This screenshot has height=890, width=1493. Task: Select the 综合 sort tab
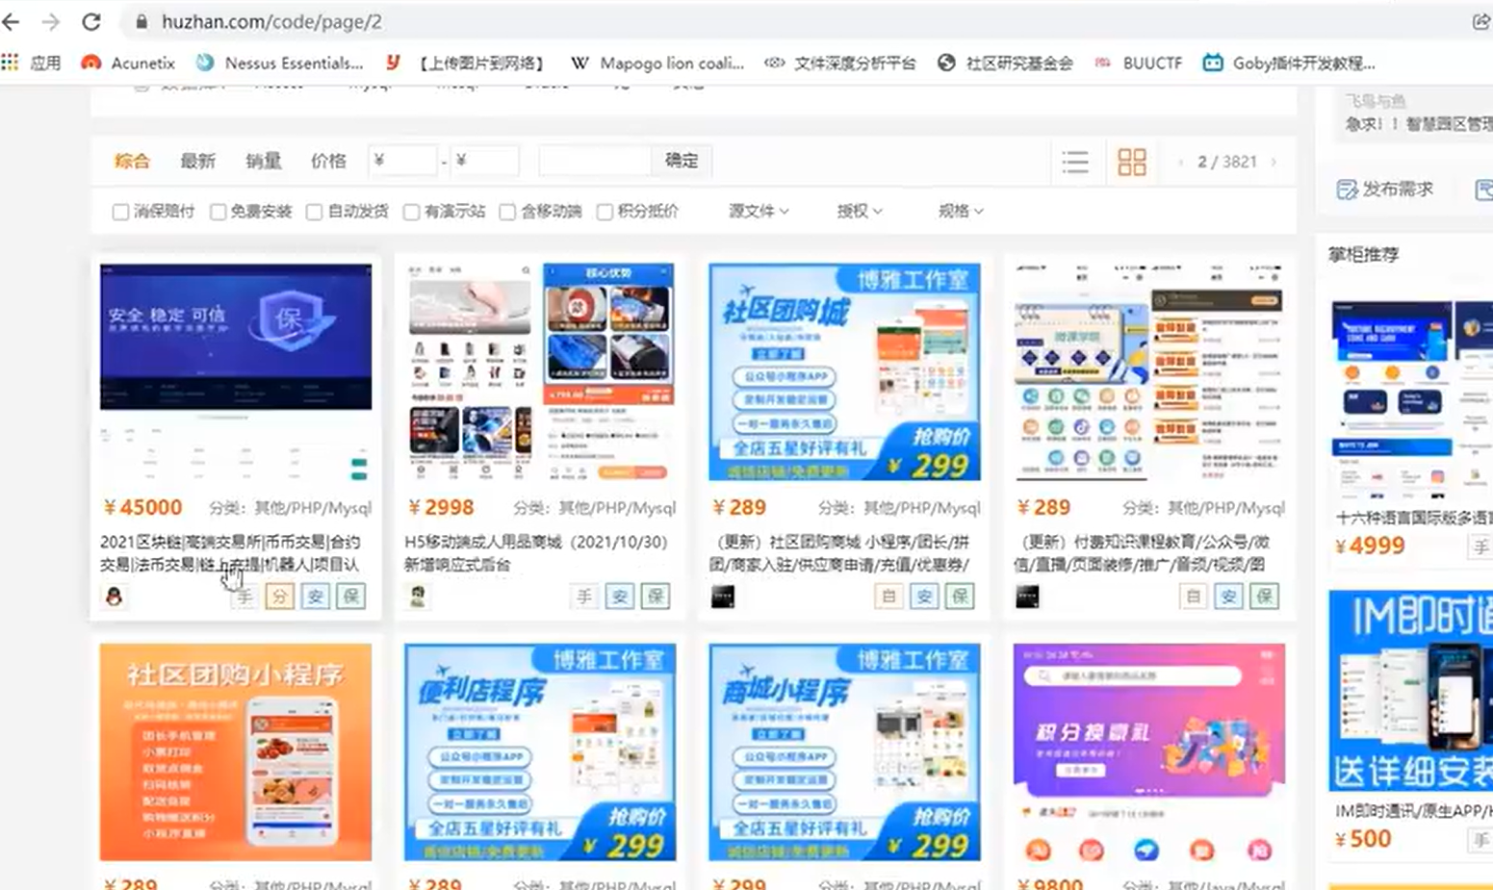132,161
